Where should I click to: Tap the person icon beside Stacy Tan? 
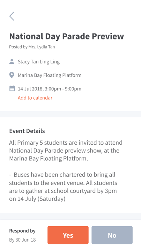pos(12,61)
